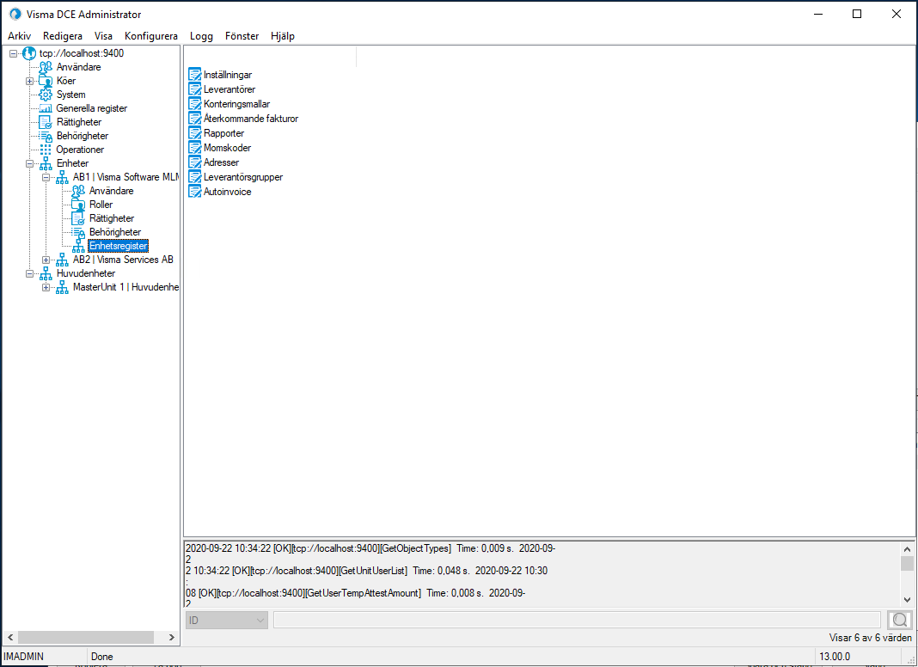Viewport: 918px width, 667px height.
Task: Open the Rapporter register
Action: (223, 133)
